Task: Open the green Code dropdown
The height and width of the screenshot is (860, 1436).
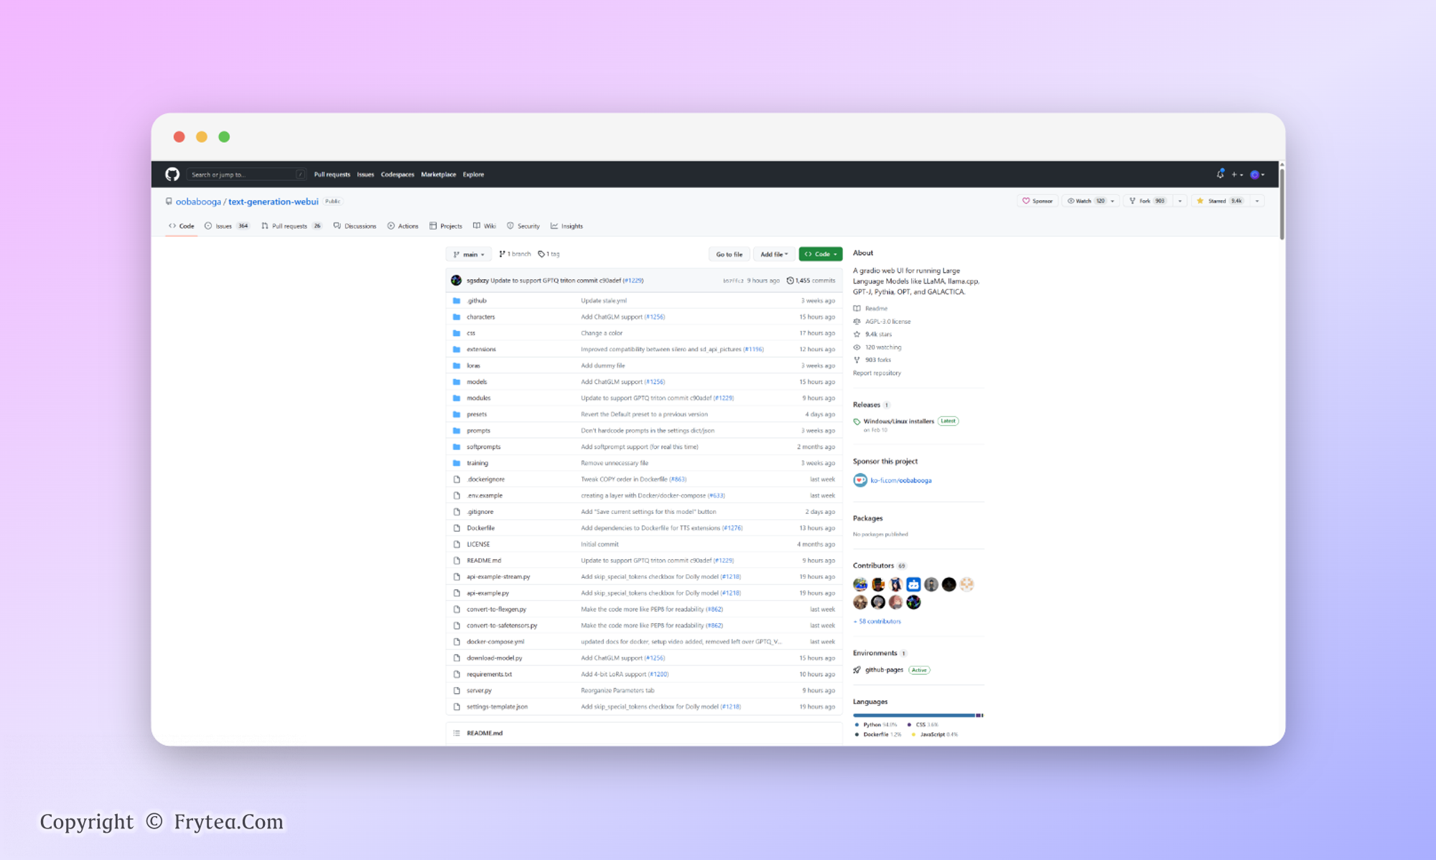Action: pos(820,254)
